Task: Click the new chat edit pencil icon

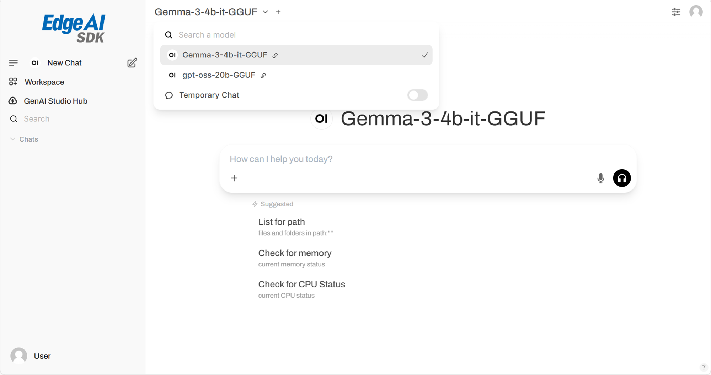Action: [132, 63]
